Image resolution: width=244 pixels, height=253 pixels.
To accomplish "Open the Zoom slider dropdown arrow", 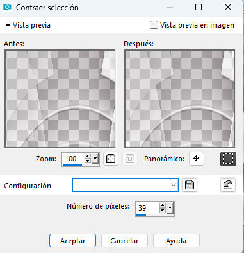I will click(x=95, y=159).
